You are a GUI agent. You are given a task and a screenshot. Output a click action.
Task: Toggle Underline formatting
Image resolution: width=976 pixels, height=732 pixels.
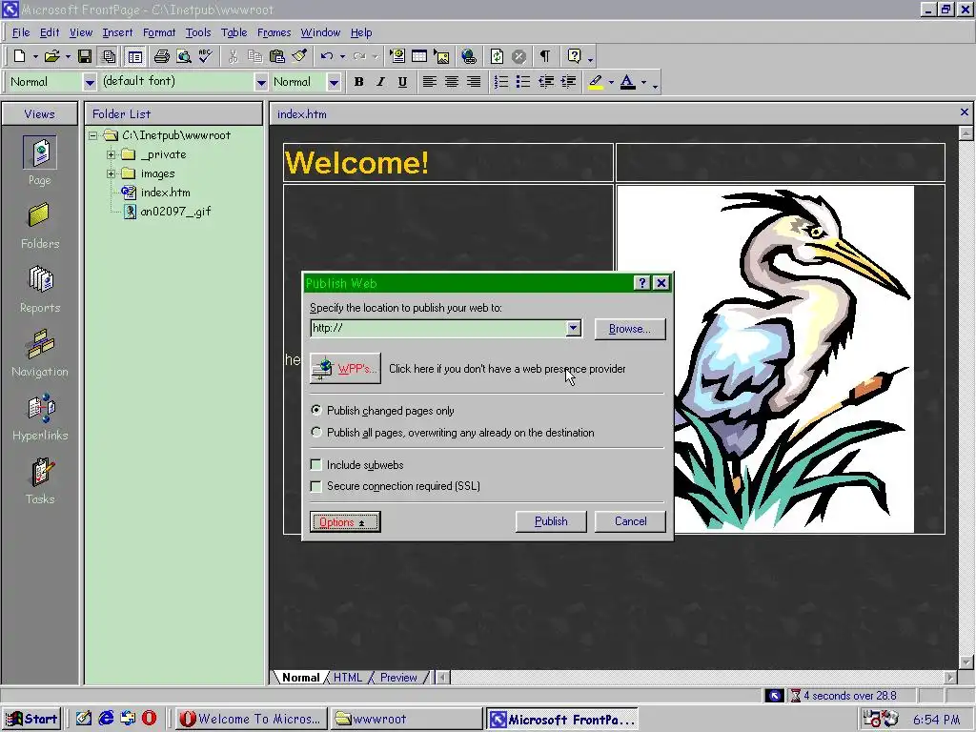click(402, 82)
